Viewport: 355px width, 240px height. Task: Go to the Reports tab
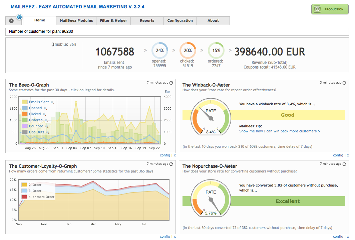147,20
